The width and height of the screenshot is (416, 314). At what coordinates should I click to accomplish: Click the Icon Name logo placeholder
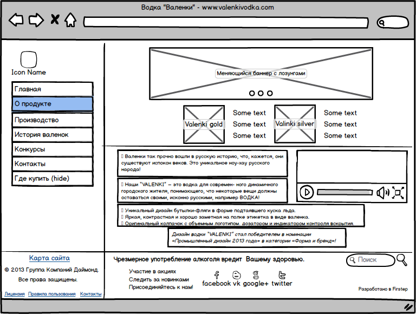point(29,60)
